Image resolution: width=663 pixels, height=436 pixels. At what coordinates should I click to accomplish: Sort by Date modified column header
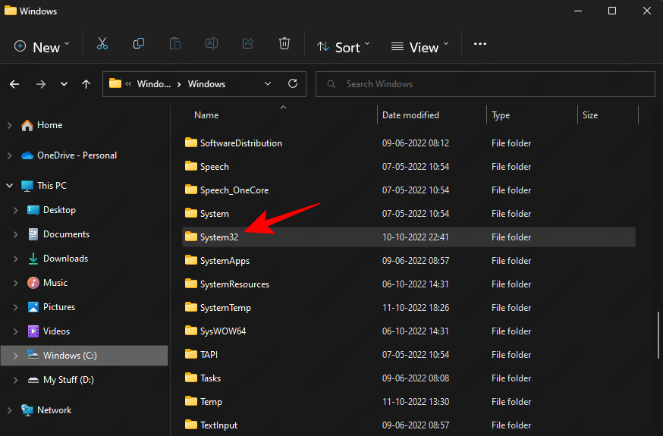pyautogui.click(x=410, y=115)
